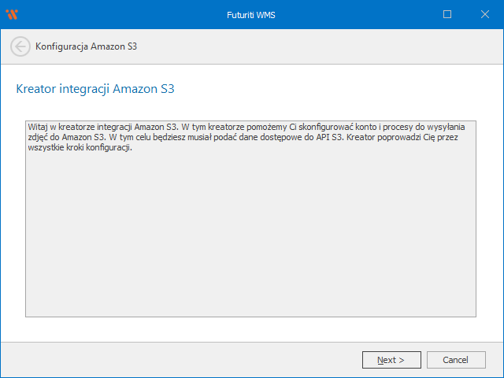Click the Futuriti WMS logo icon
504x378 pixels.
[11, 14]
